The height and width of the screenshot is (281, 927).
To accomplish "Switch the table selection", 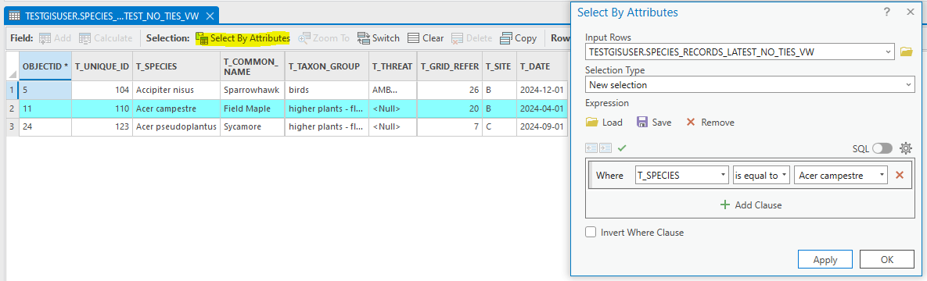I will click(379, 37).
